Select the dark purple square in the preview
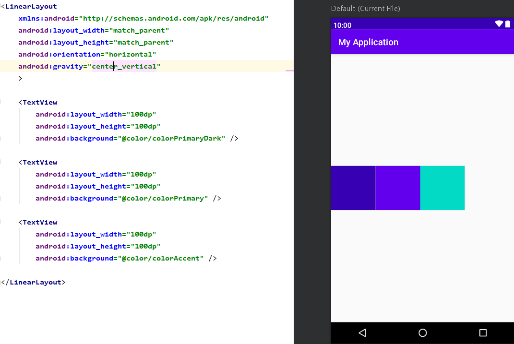This screenshot has height=344, width=514. coord(353,188)
